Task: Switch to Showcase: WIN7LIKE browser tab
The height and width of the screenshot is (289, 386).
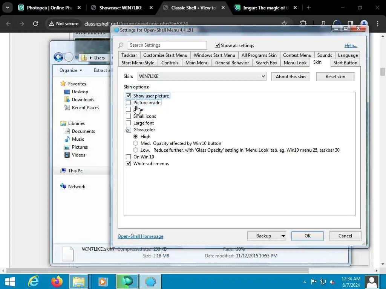Action: [x=121, y=8]
